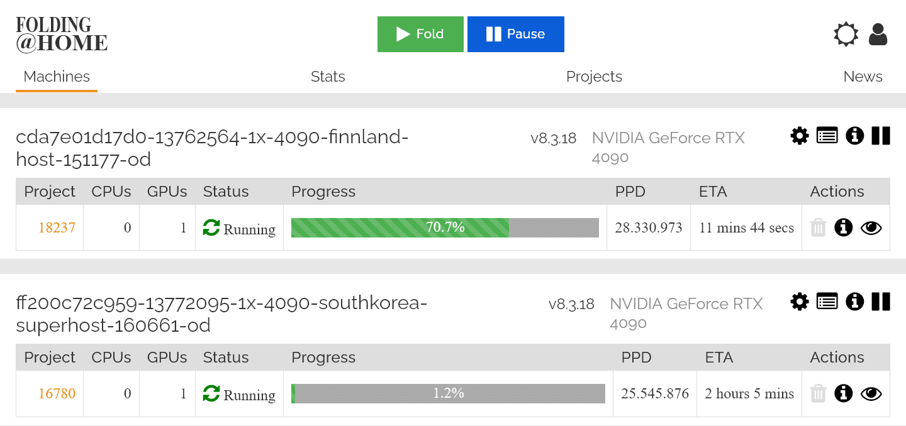Open settings gear for the southkorea machine
This screenshot has height=426, width=906.
tap(800, 302)
